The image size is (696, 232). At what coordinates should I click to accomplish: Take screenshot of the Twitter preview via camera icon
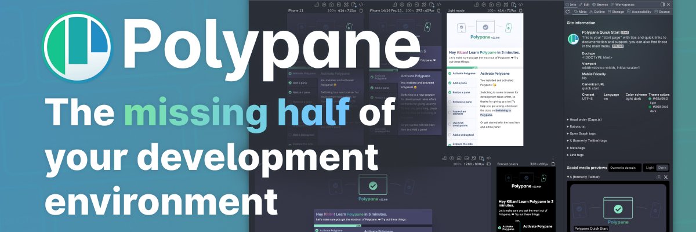pyautogui.click(x=658, y=177)
